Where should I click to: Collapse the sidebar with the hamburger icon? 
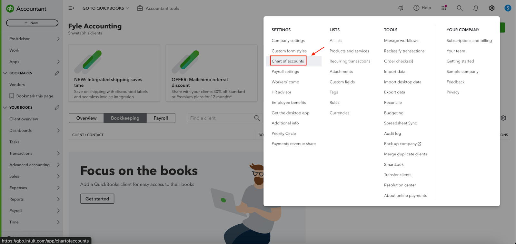(71, 8)
